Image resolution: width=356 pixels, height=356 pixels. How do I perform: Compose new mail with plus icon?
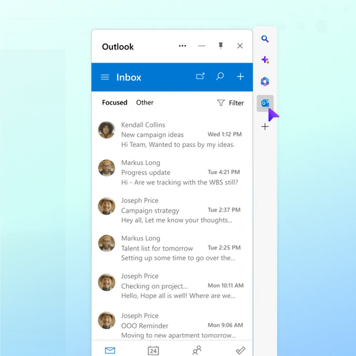click(x=240, y=76)
